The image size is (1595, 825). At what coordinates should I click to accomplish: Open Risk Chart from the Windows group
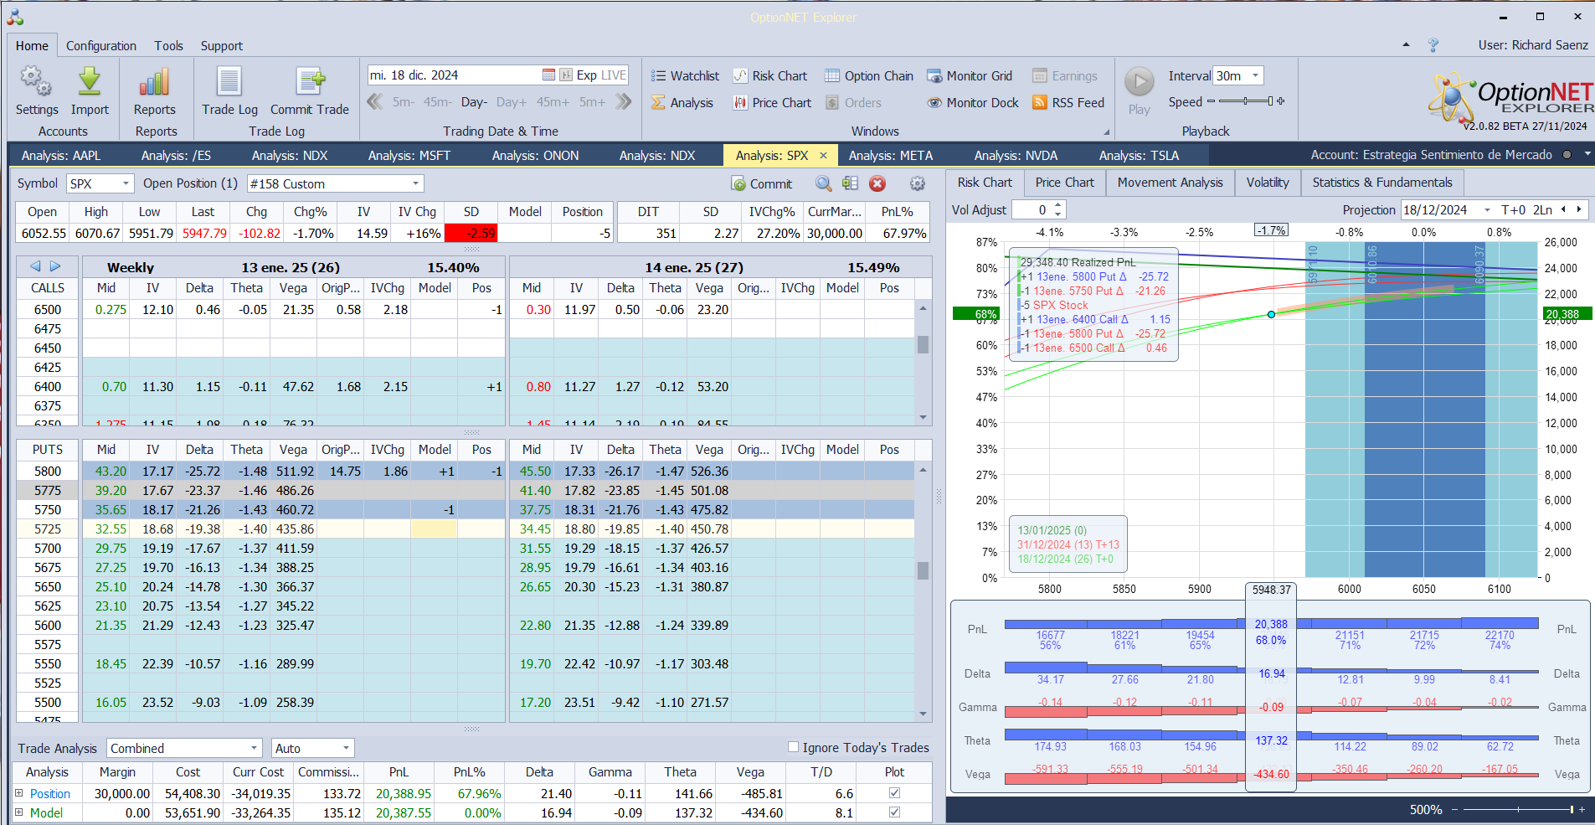coord(770,76)
